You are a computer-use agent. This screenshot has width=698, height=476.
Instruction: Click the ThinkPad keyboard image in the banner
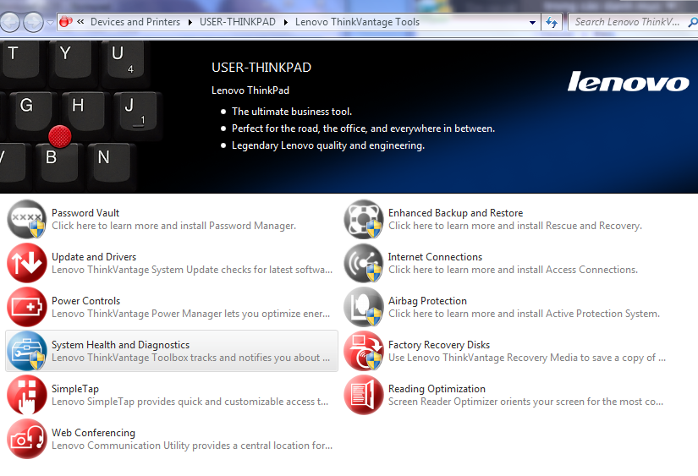[x=80, y=117]
